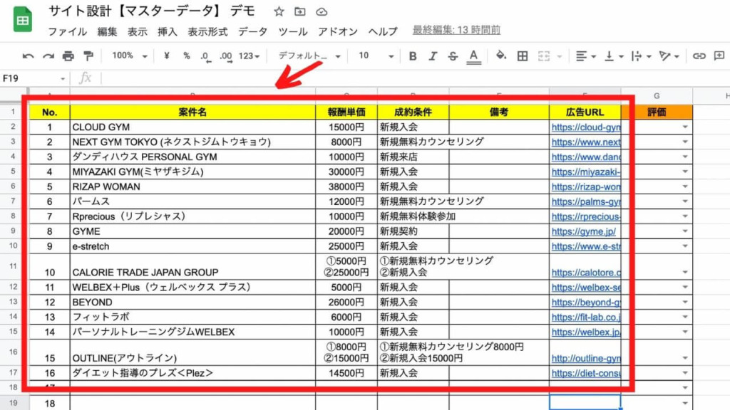Viewport: 730px width, 410px height.
Task: Open the 評価 dropdown for RIZAP WOMAN row
Action: point(685,186)
